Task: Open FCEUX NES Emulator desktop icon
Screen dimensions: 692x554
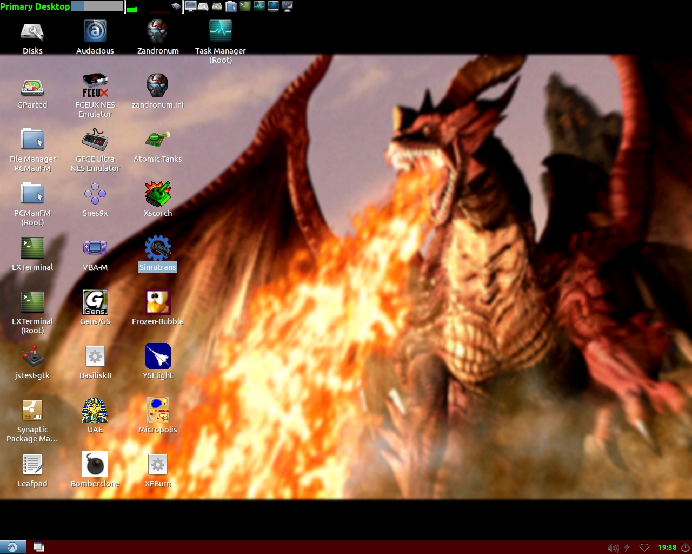Action: click(x=95, y=86)
